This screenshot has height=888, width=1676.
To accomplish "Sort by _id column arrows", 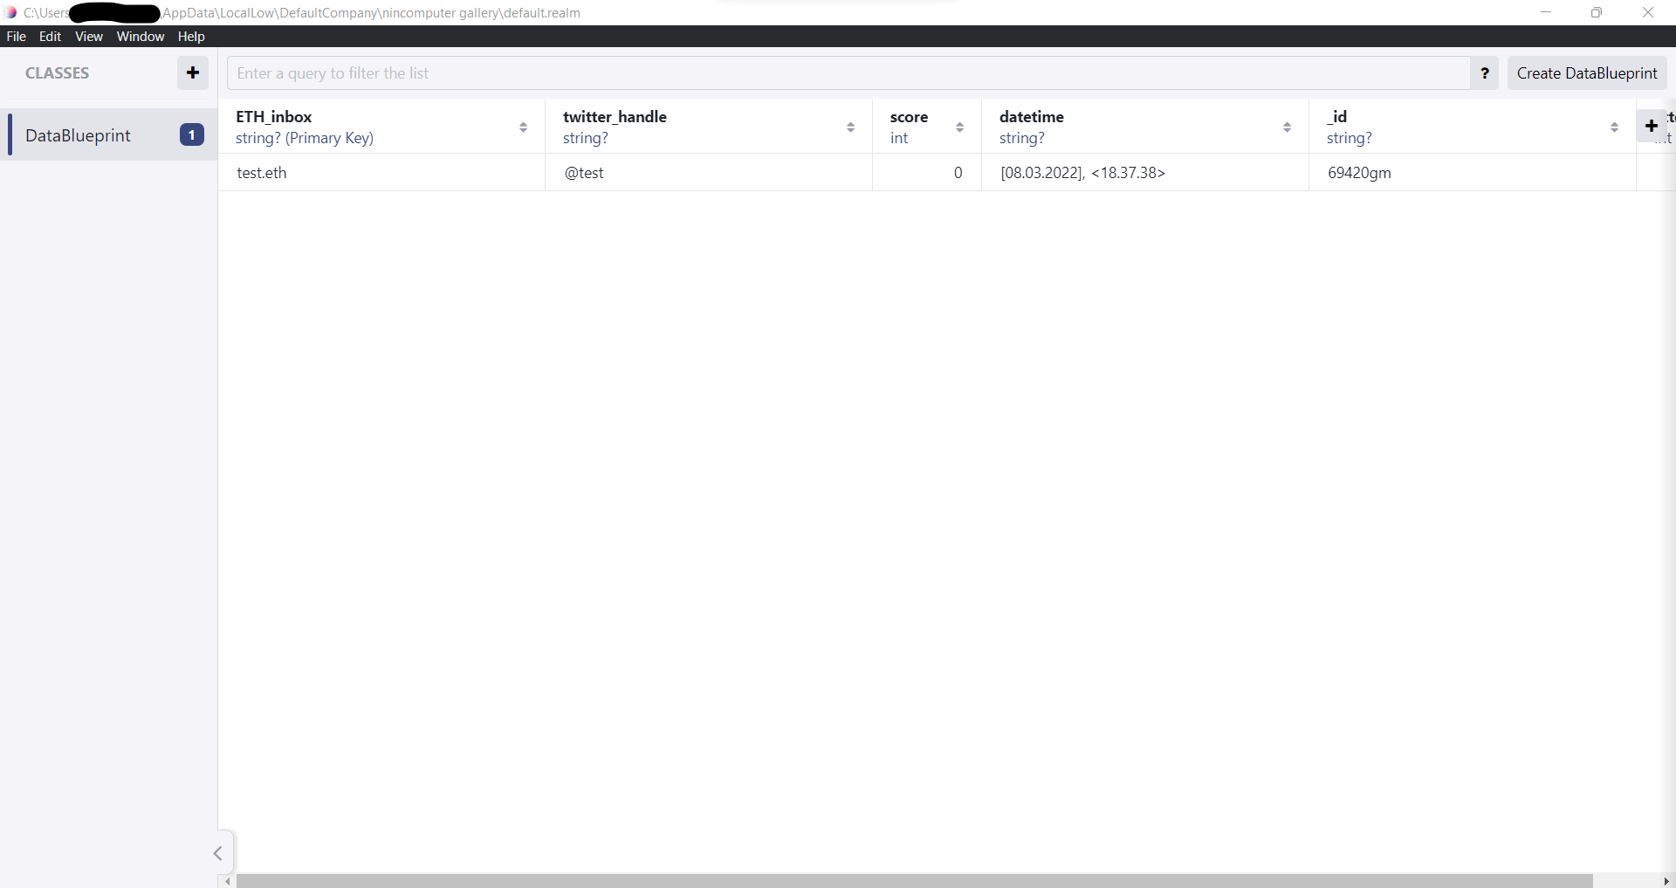I will tap(1614, 127).
